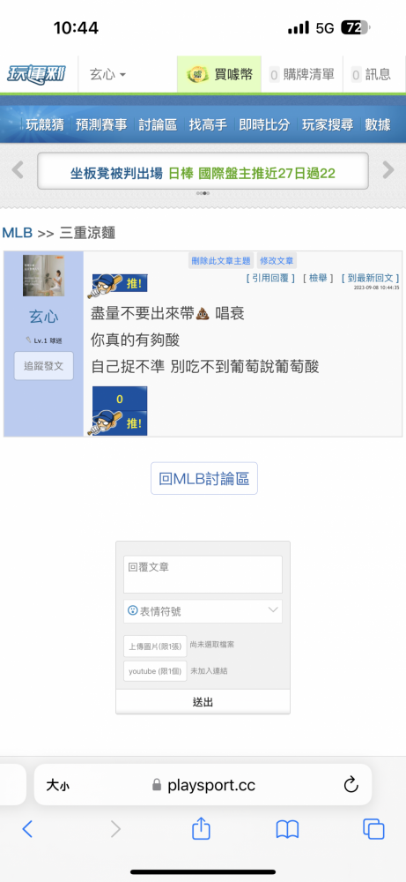Image resolution: width=406 pixels, height=882 pixels.
Task: Tap the 玩運彩 site logo
Action: (35, 74)
